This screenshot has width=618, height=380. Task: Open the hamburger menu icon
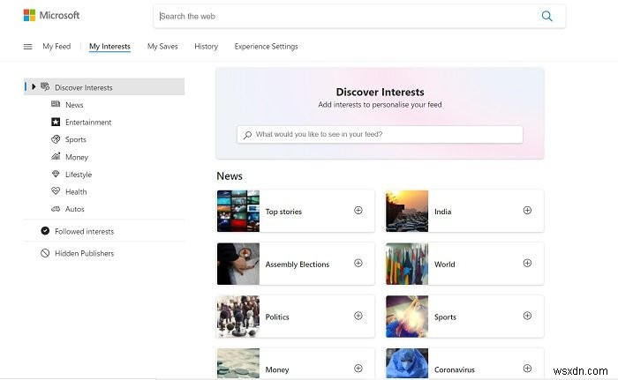(28, 47)
